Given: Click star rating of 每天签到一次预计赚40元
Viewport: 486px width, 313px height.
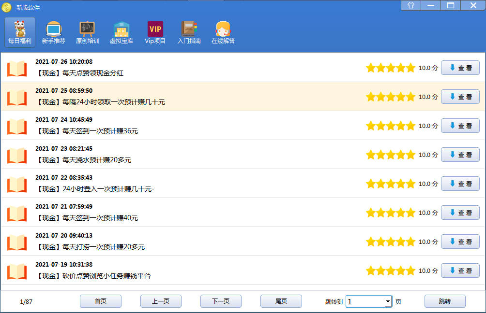Looking at the screenshot, I should coord(390,213).
